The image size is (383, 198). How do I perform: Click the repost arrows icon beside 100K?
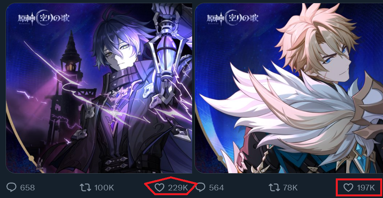click(x=85, y=188)
